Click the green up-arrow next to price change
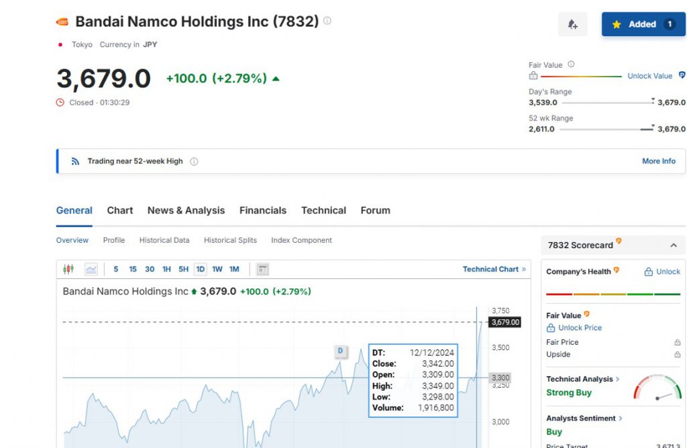Image resolution: width=687 pixels, height=448 pixels. [276, 79]
